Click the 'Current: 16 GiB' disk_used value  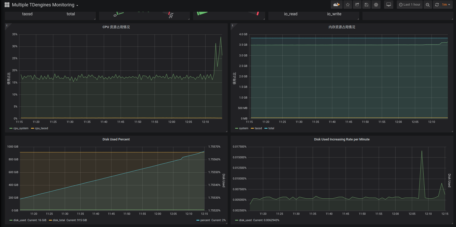pyautogui.click(x=37, y=220)
